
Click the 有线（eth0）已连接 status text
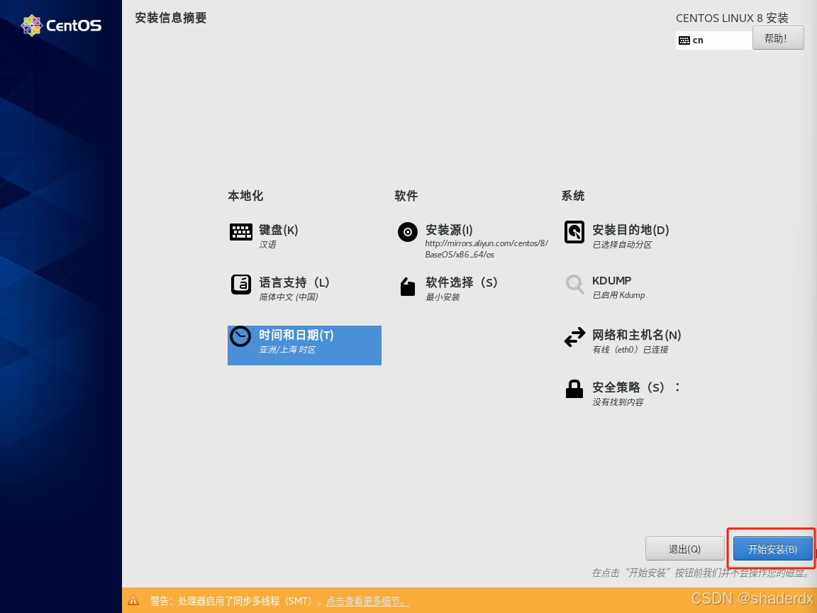coord(630,350)
